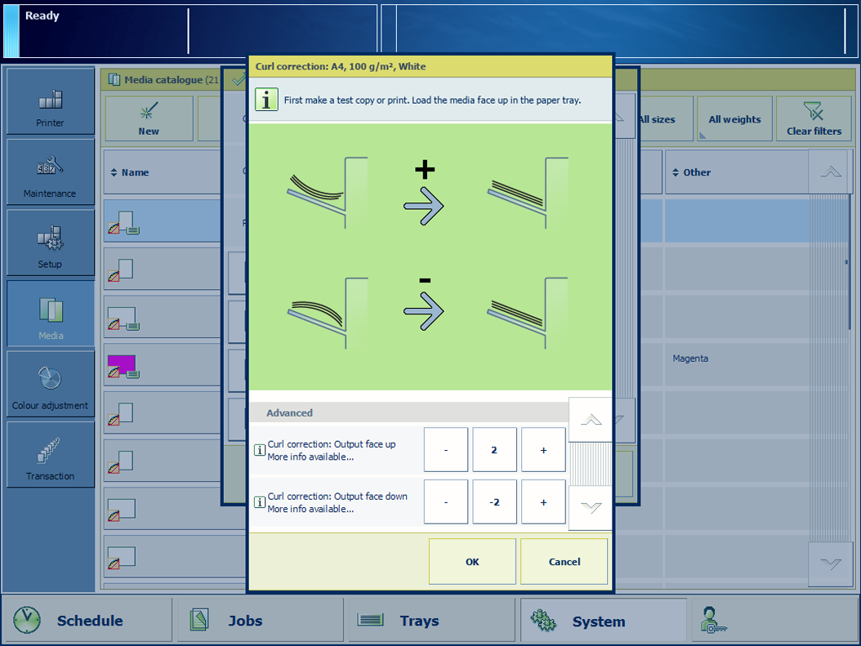Click the Clear filters icon
Viewport: 861px width, 646px height.
pos(814,119)
